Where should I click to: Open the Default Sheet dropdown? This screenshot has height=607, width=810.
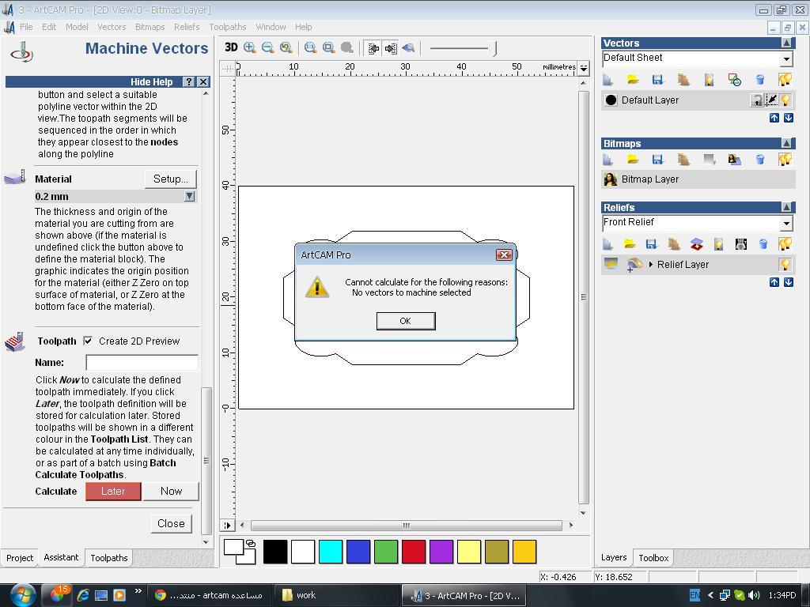click(x=786, y=58)
